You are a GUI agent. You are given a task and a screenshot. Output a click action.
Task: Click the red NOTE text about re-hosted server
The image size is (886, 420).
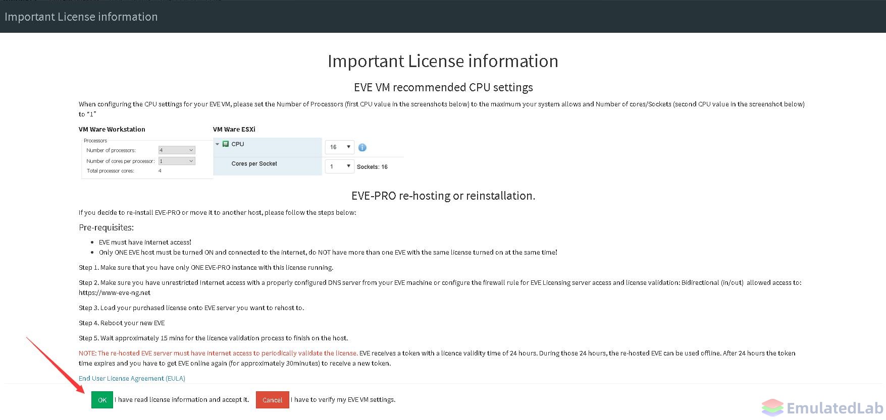(218, 353)
